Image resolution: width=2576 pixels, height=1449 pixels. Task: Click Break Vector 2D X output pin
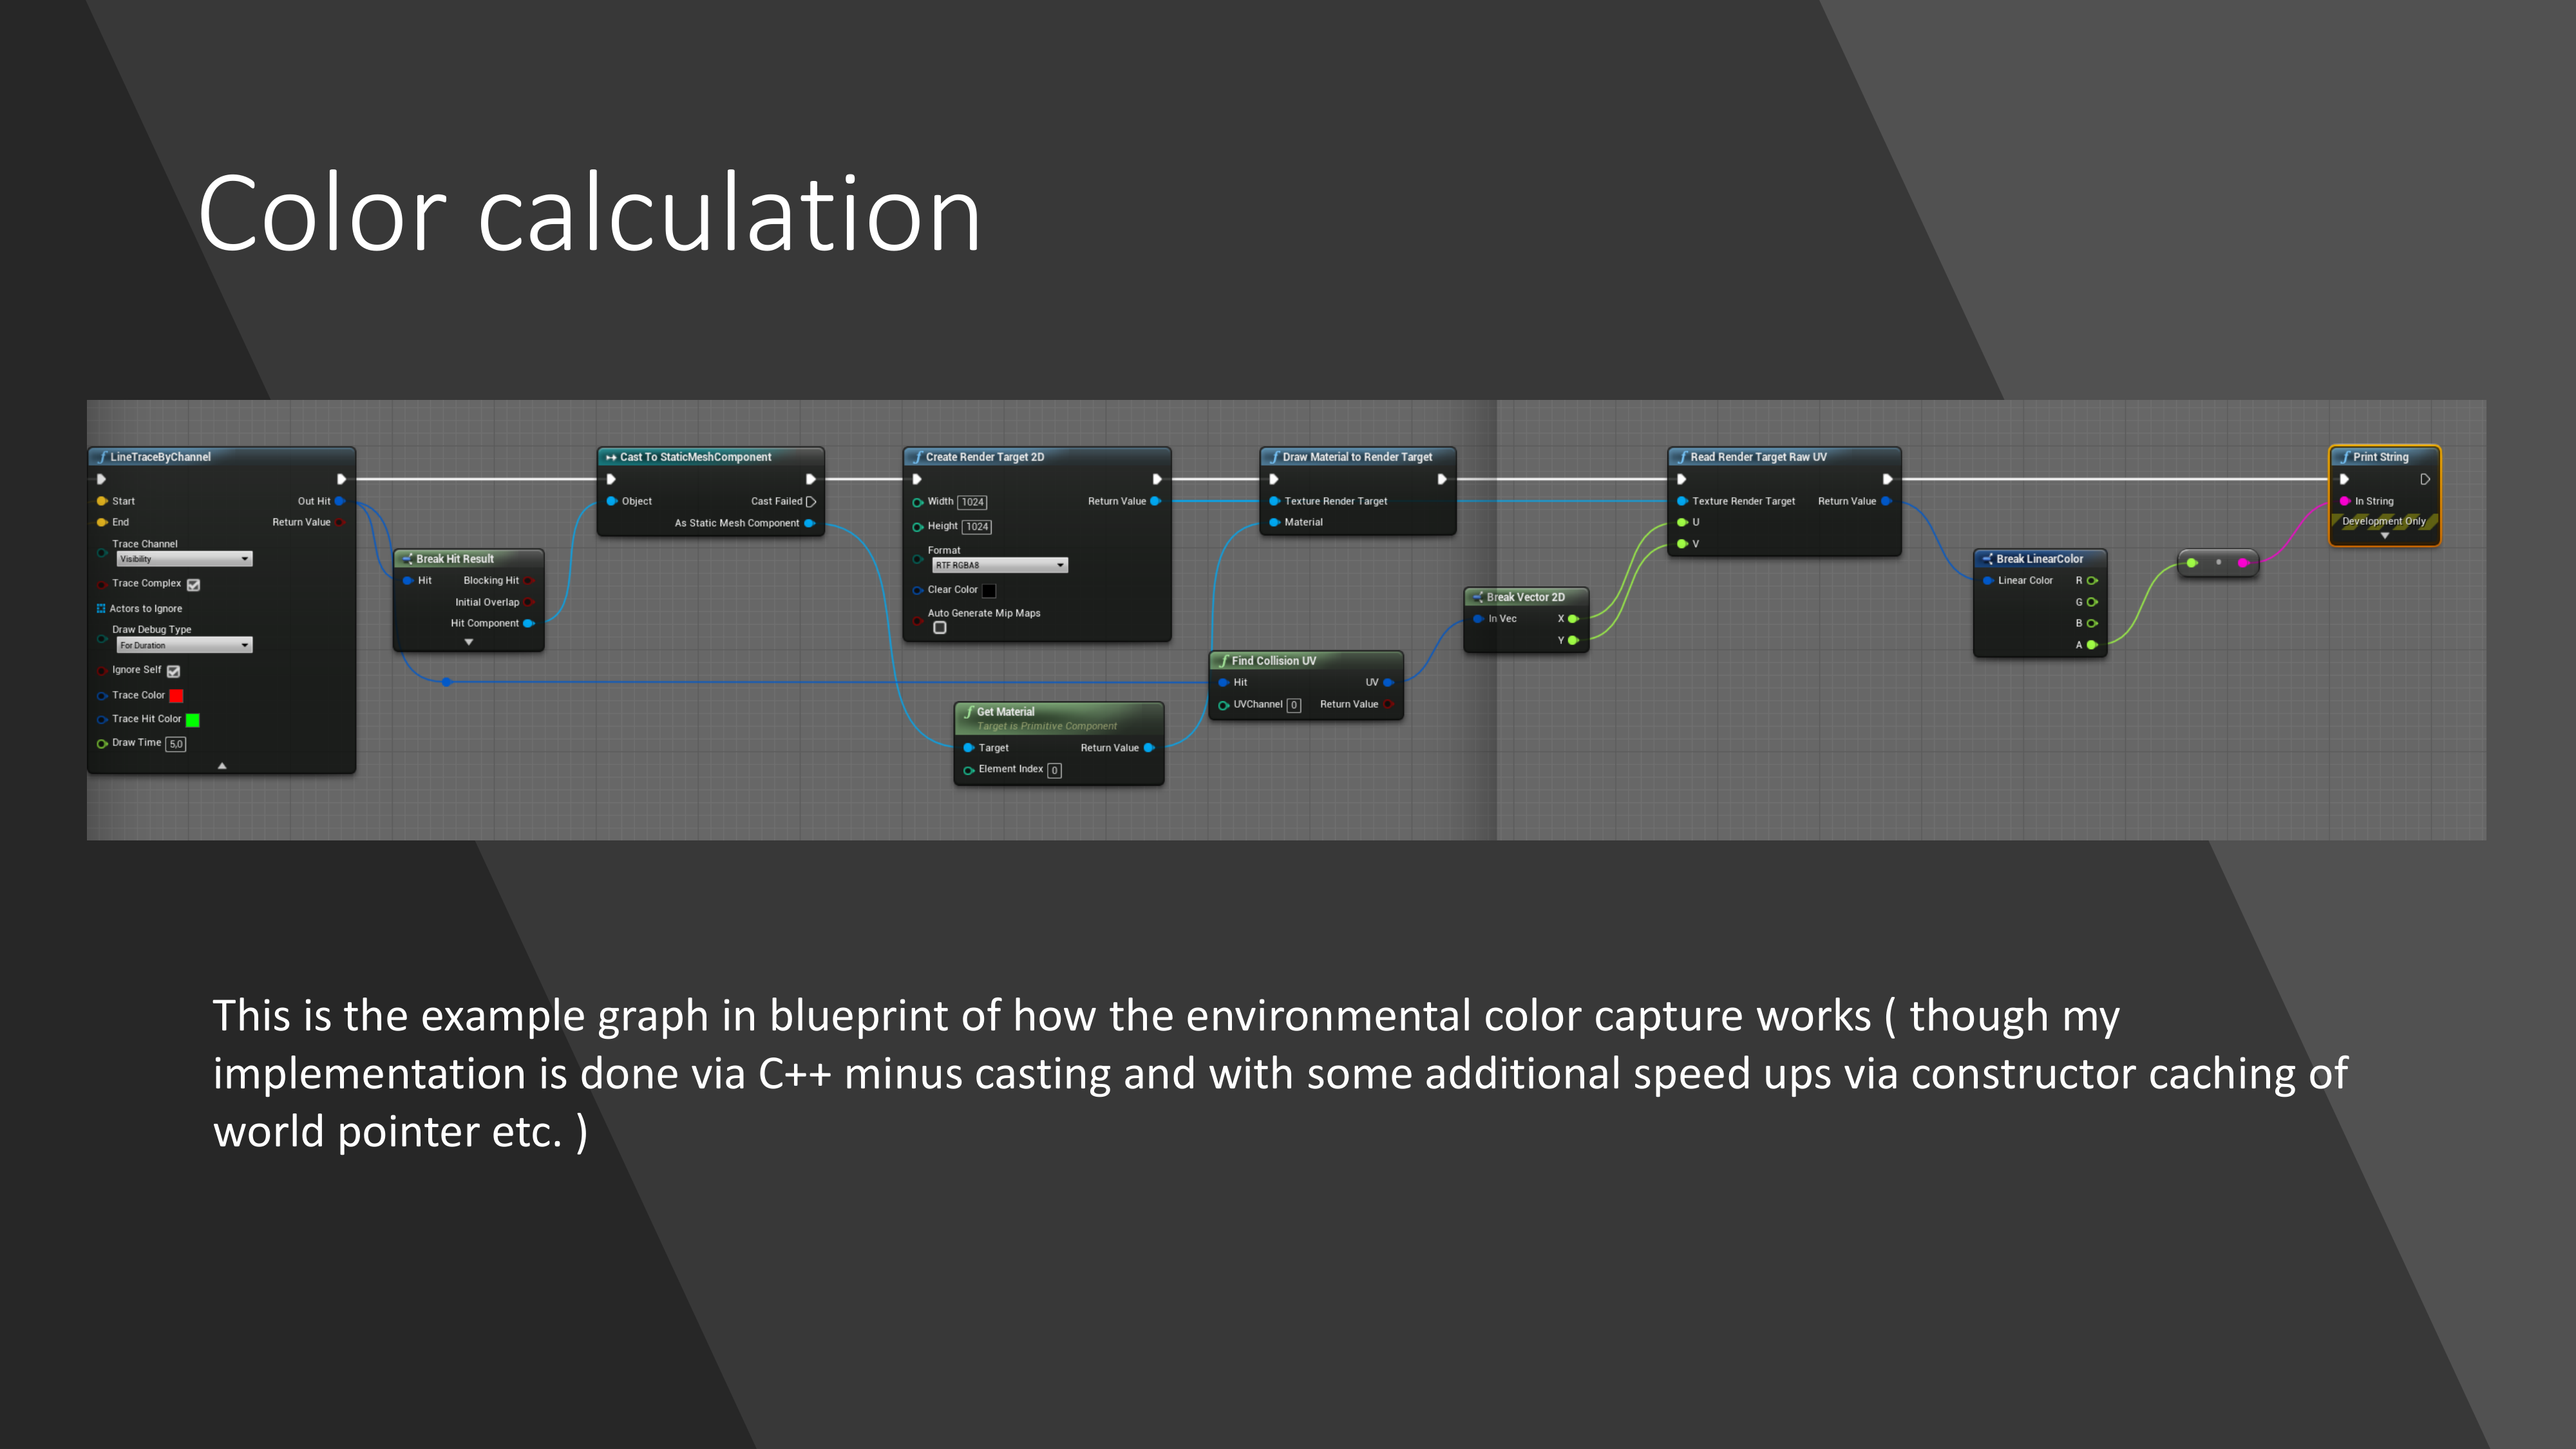coord(1572,619)
